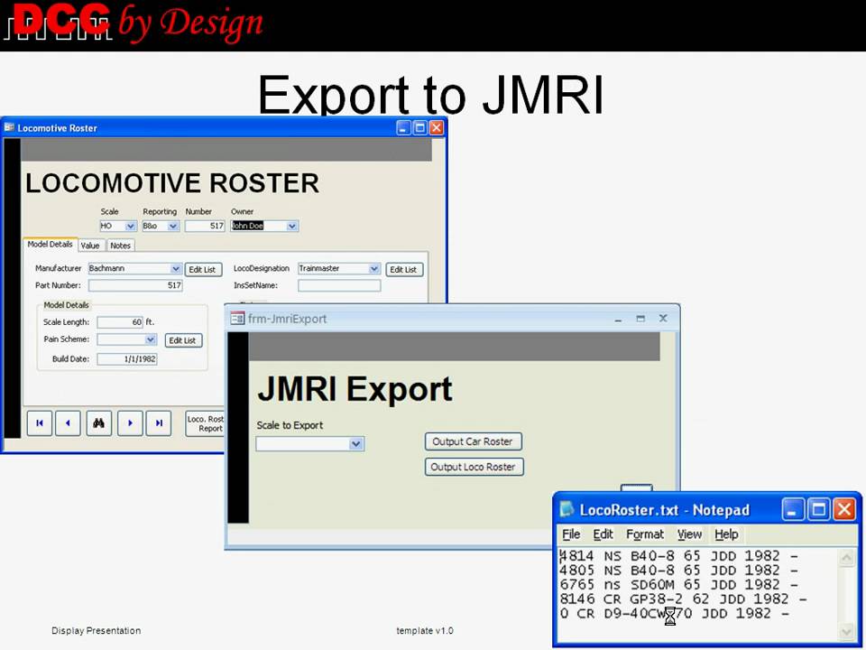Open the Owner dropdown showing John Doe
The image size is (866, 650).
292,226
